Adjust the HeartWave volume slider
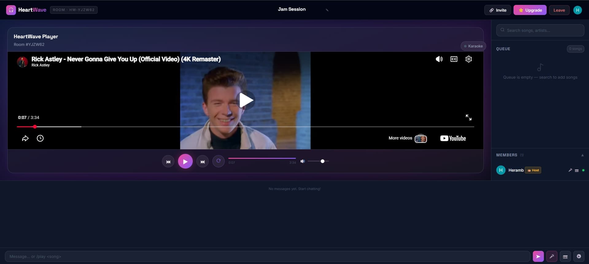 click(318, 161)
